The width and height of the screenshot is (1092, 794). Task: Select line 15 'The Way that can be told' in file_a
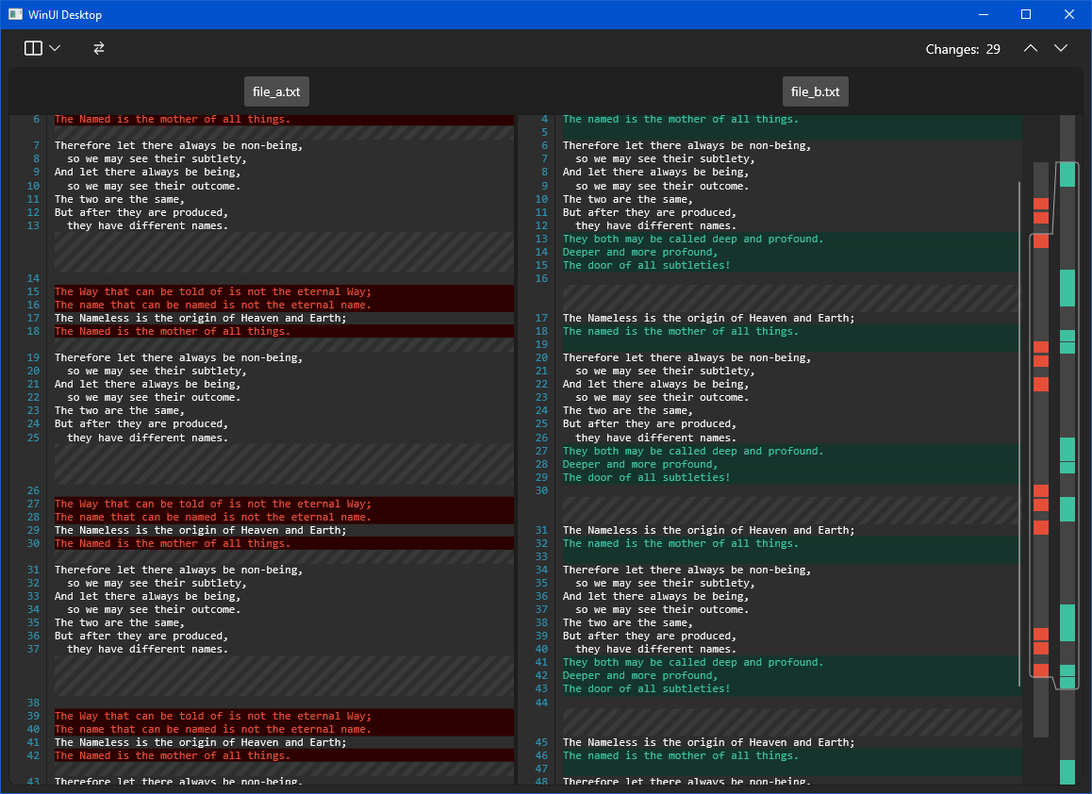(x=284, y=291)
